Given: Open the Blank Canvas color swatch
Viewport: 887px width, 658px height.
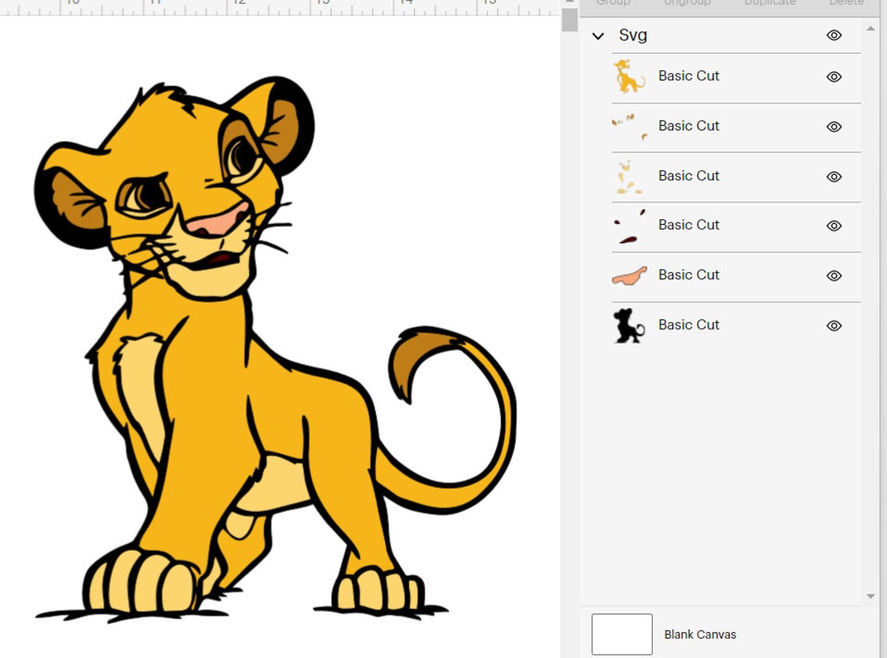Looking at the screenshot, I should tap(622, 635).
